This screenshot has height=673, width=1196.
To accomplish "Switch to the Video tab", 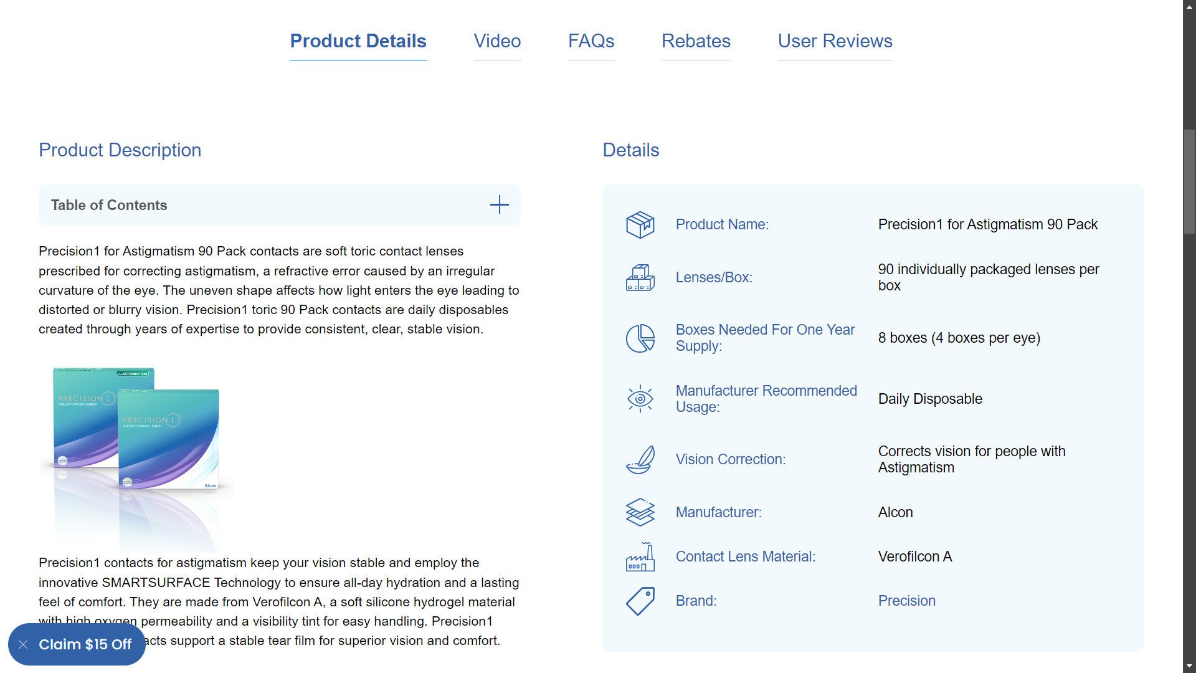I will click(x=497, y=41).
